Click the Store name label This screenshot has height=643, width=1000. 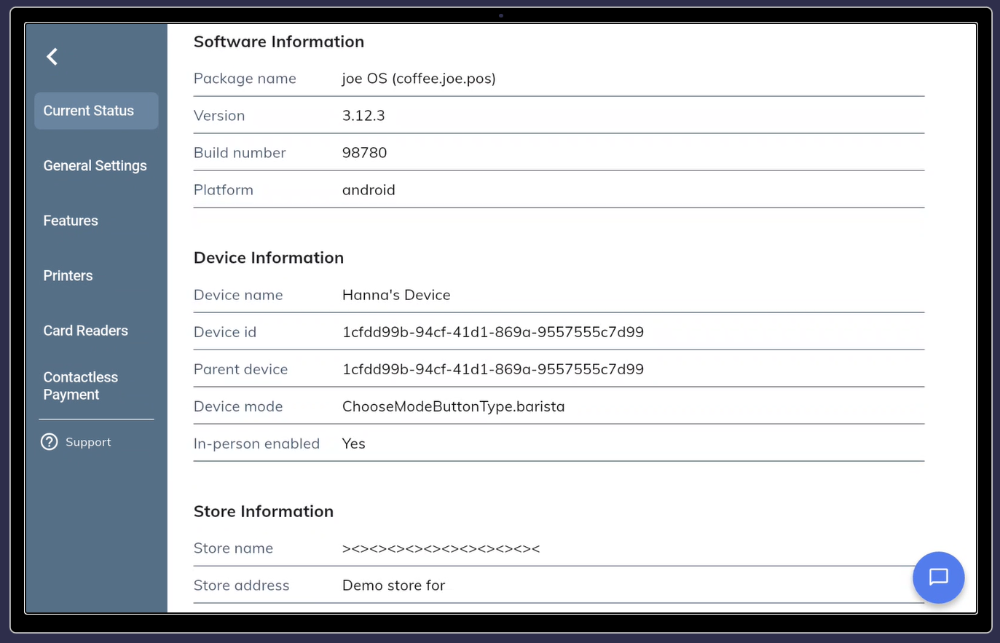[x=233, y=548]
